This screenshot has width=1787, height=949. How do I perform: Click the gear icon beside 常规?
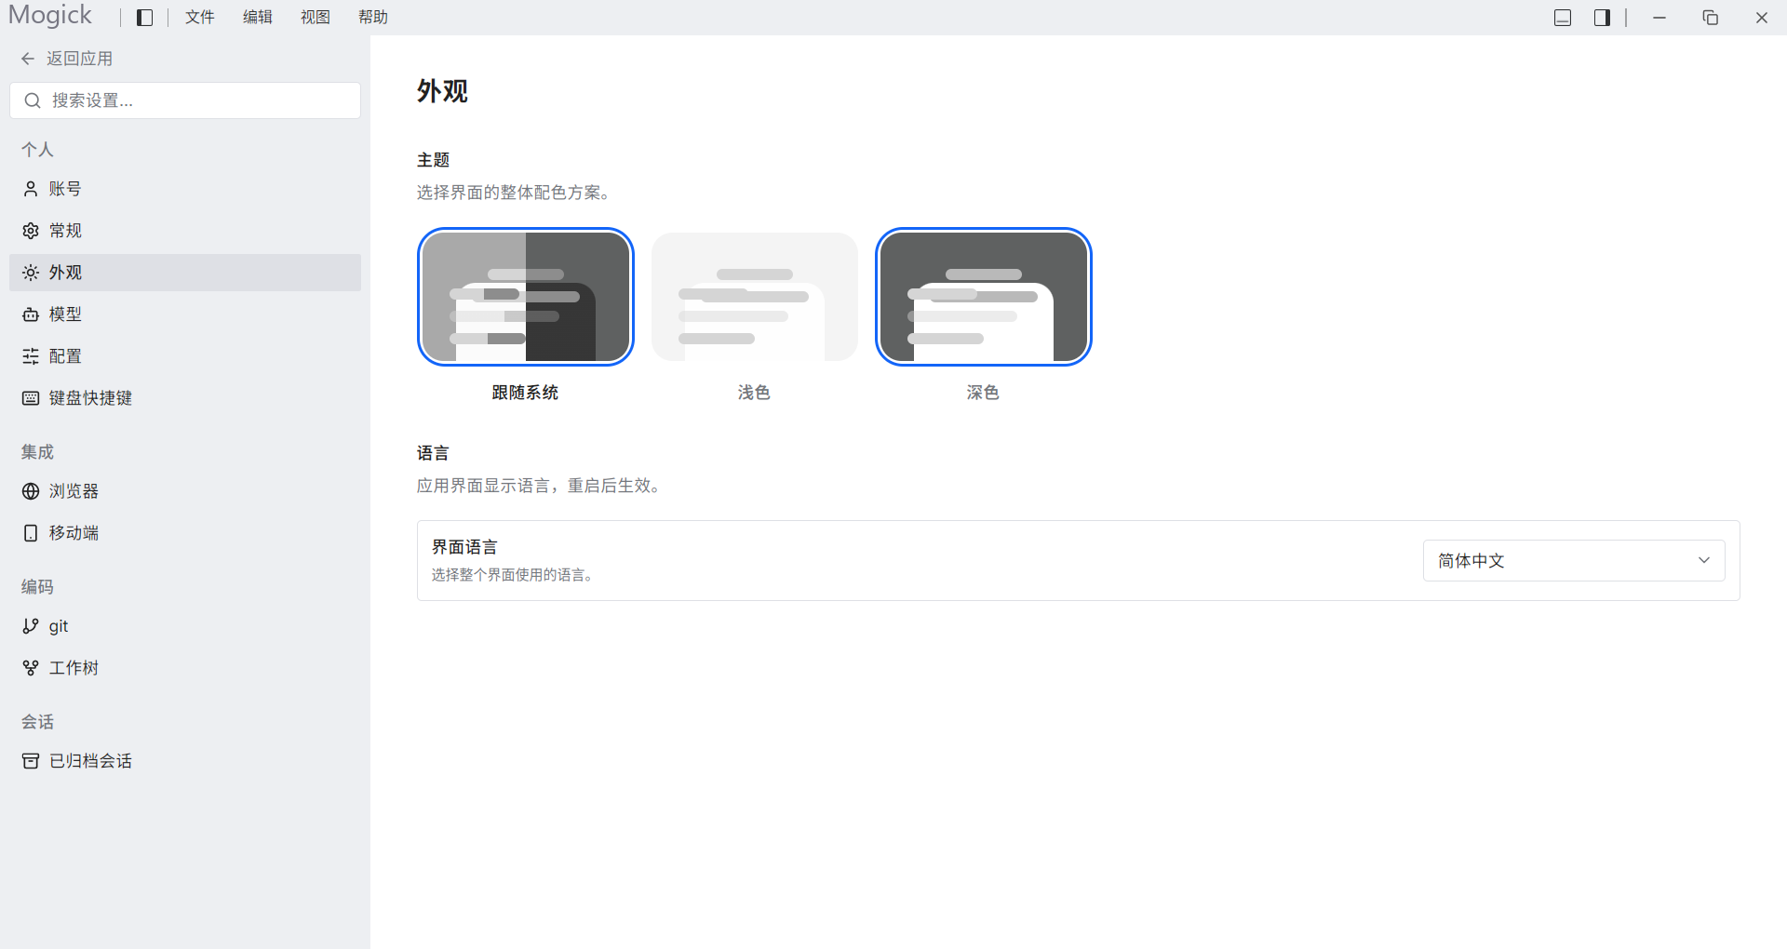tap(31, 231)
